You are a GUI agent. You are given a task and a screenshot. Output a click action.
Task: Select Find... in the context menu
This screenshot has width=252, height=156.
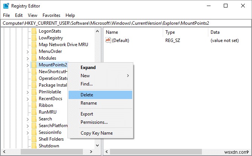click(x=101, y=84)
